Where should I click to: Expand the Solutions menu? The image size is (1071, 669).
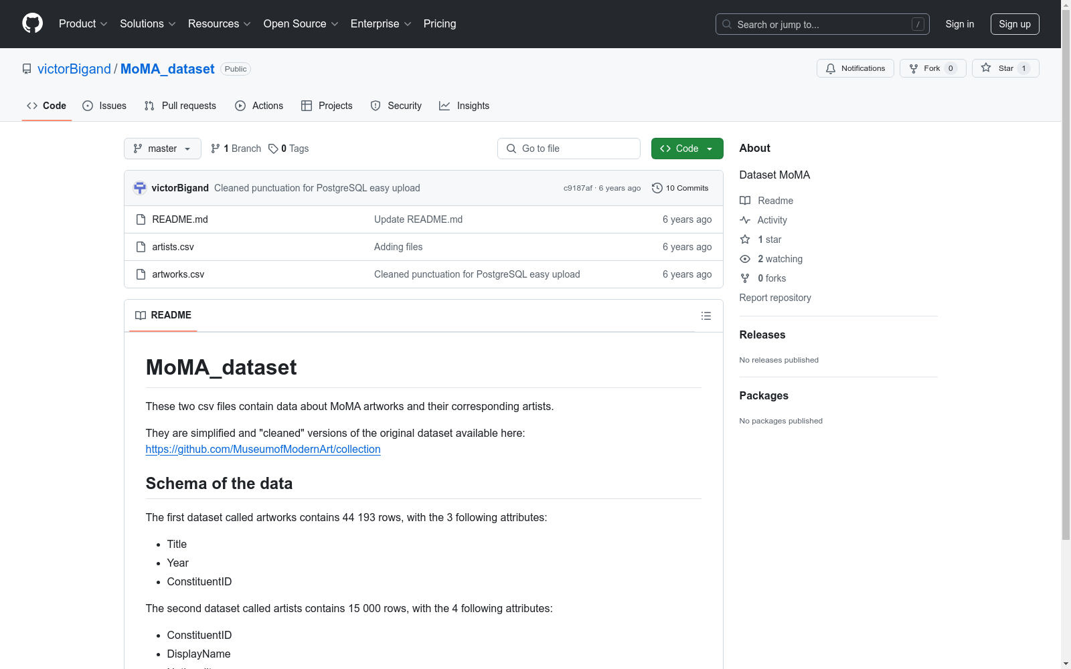click(x=148, y=23)
